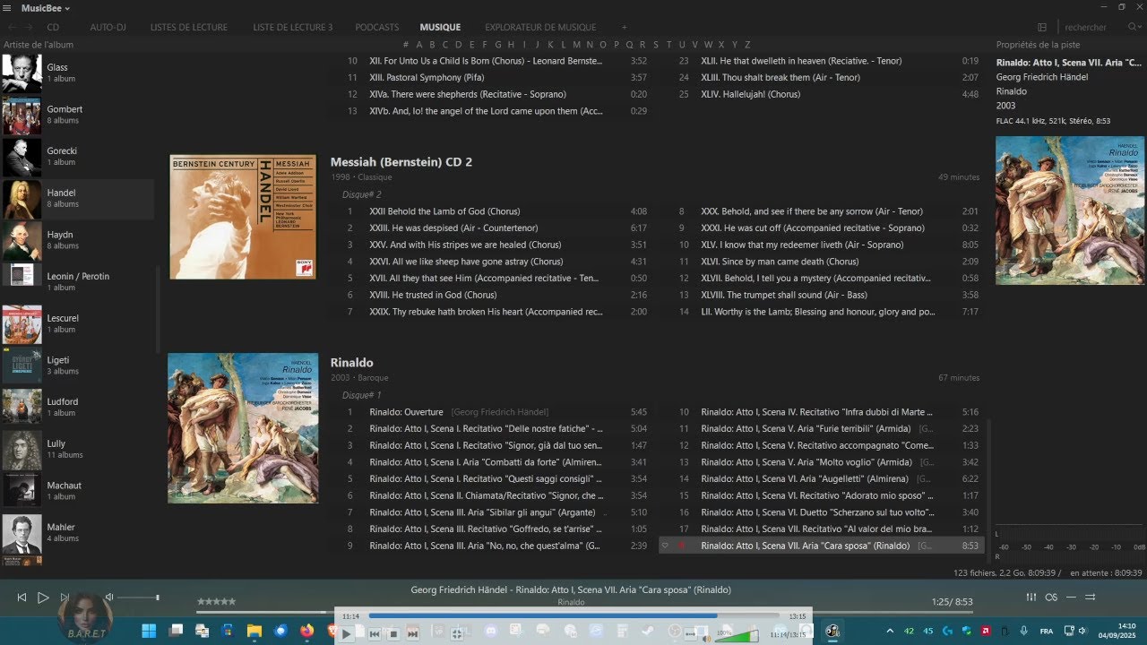Jump to the # symbol index
The image size is (1147, 645).
click(406, 45)
